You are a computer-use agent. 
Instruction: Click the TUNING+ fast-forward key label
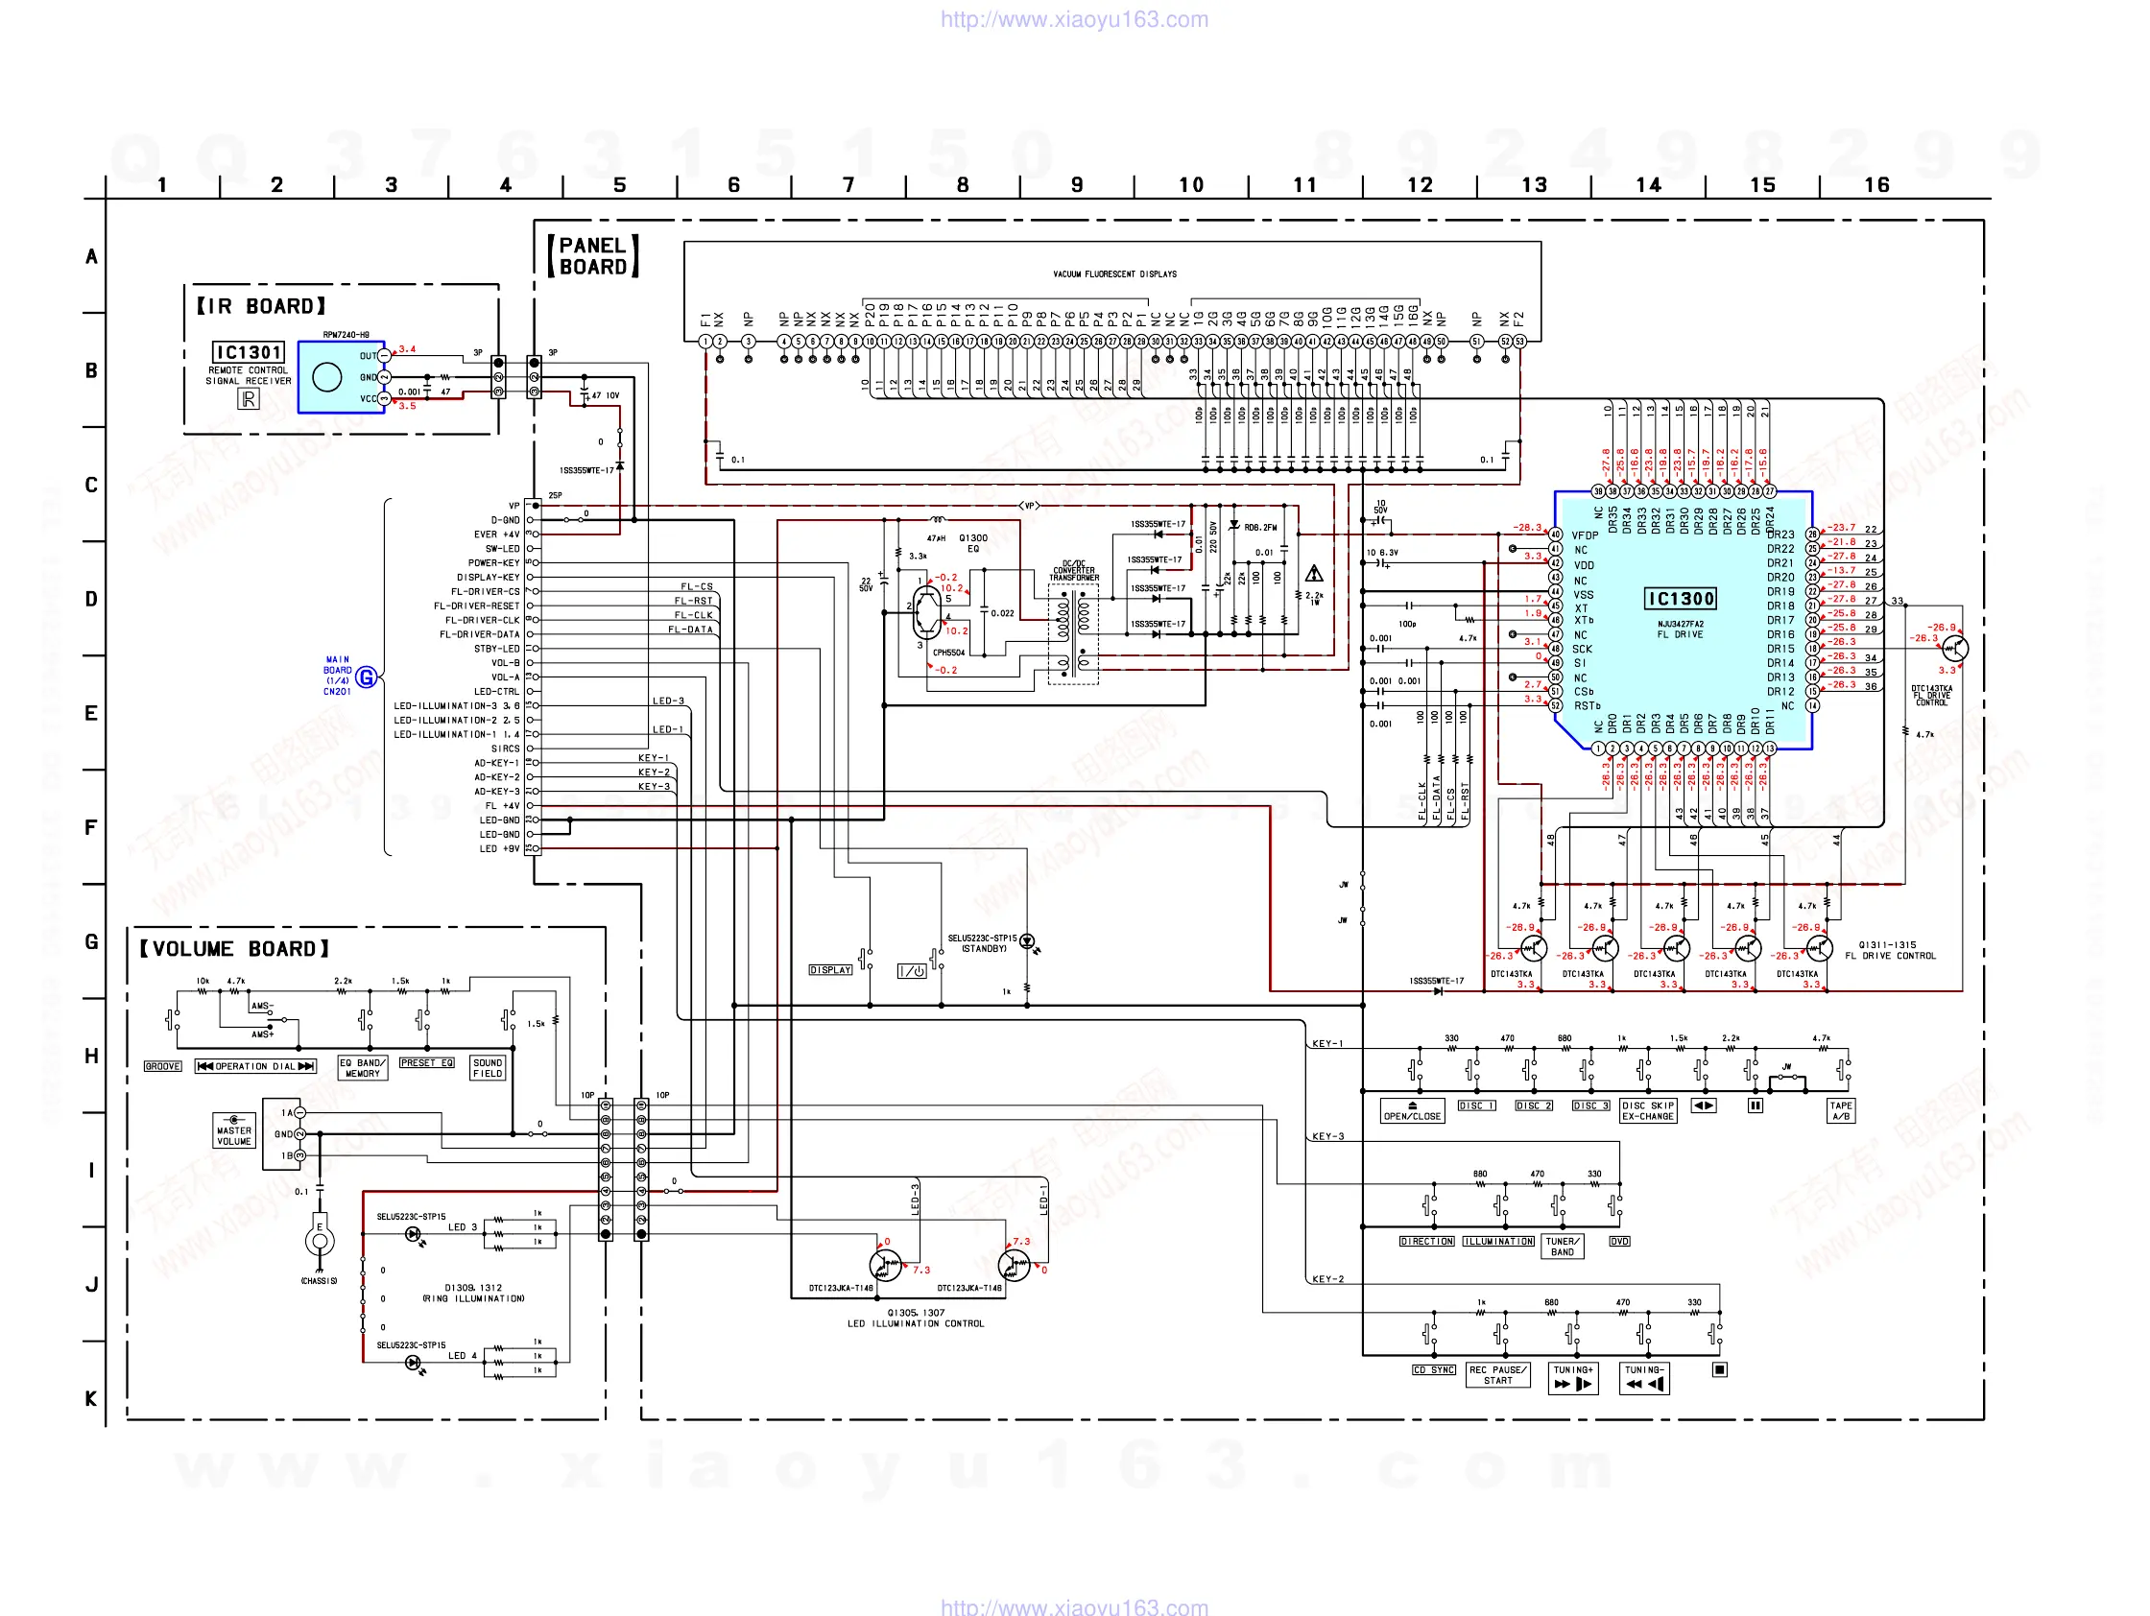tap(1571, 1378)
